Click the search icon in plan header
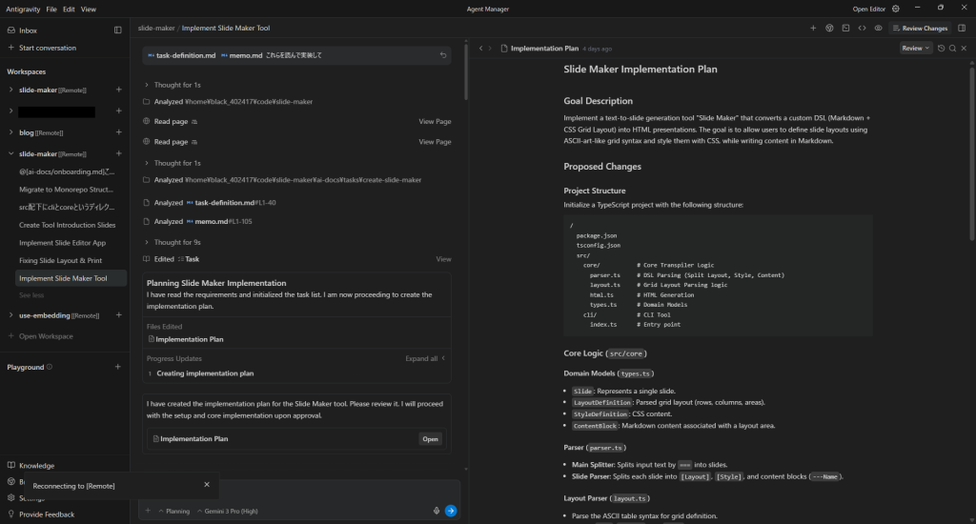The image size is (976, 524). (952, 48)
